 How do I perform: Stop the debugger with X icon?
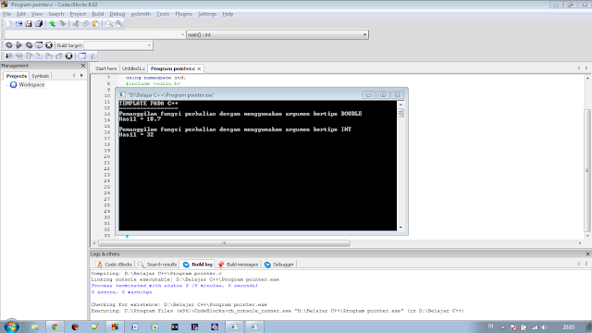click(68, 55)
